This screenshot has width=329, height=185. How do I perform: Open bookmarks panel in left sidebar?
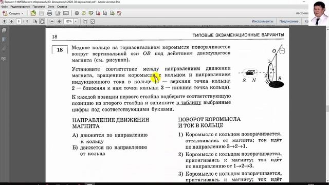tap(4, 40)
